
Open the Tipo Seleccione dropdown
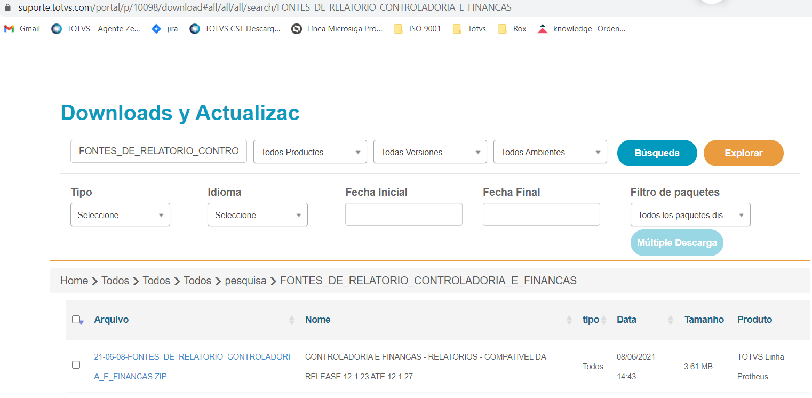click(120, 214)
